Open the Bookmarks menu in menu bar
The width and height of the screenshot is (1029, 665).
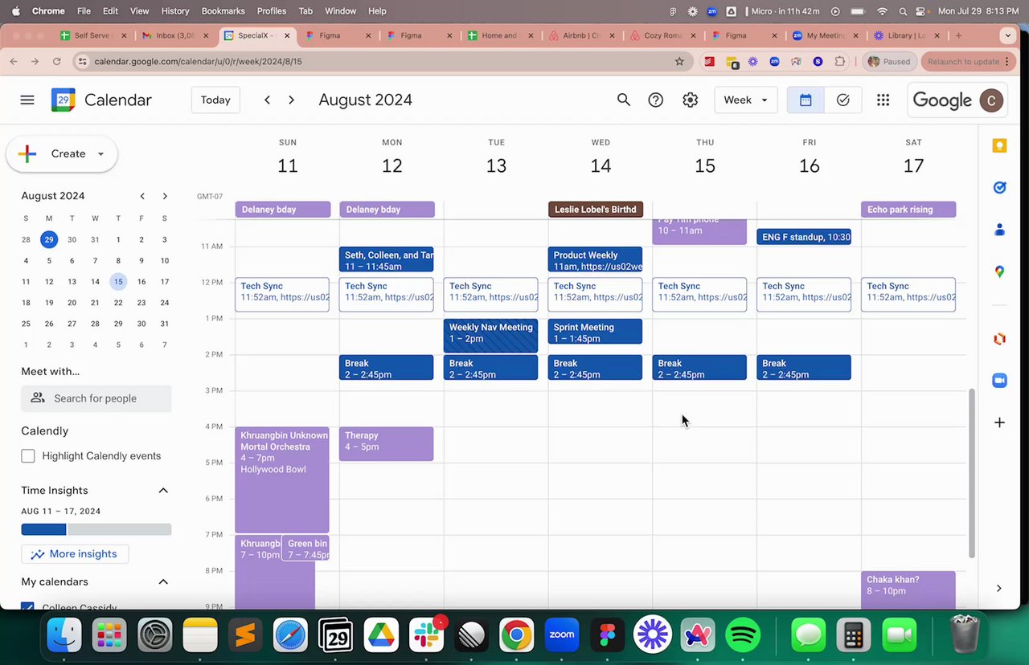223,11
